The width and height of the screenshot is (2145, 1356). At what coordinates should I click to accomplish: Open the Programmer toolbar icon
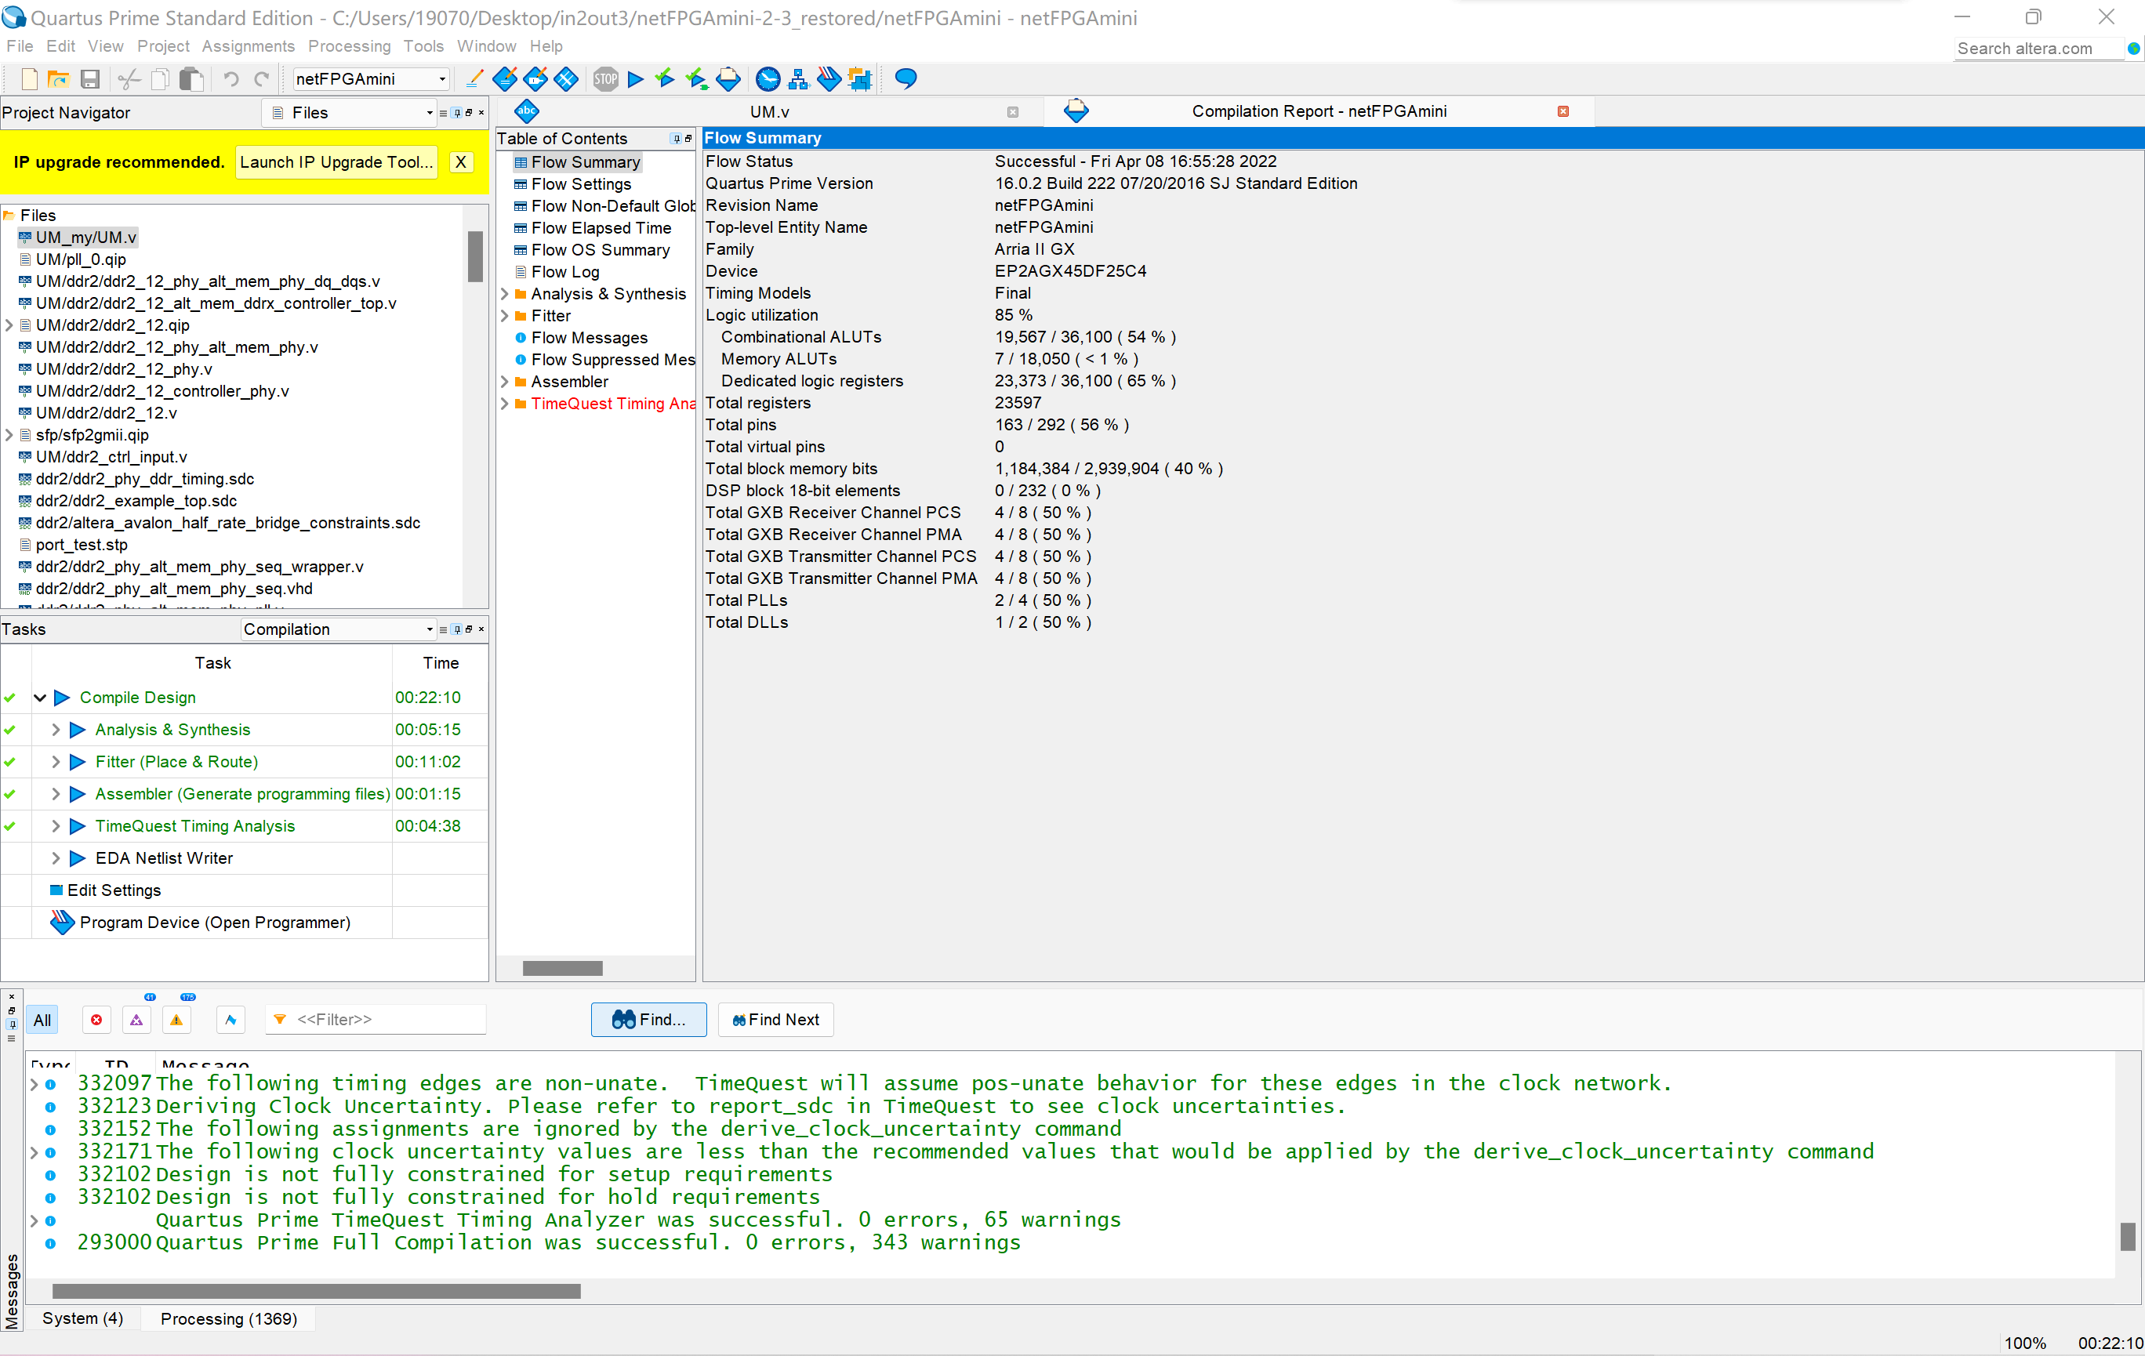click(x=829, y=79)
